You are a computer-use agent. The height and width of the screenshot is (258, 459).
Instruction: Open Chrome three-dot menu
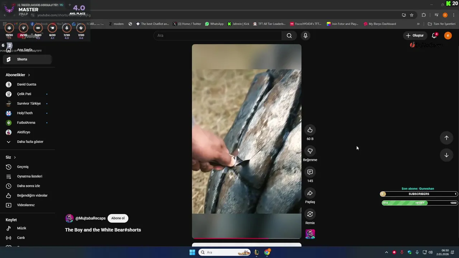pos(454,15)
